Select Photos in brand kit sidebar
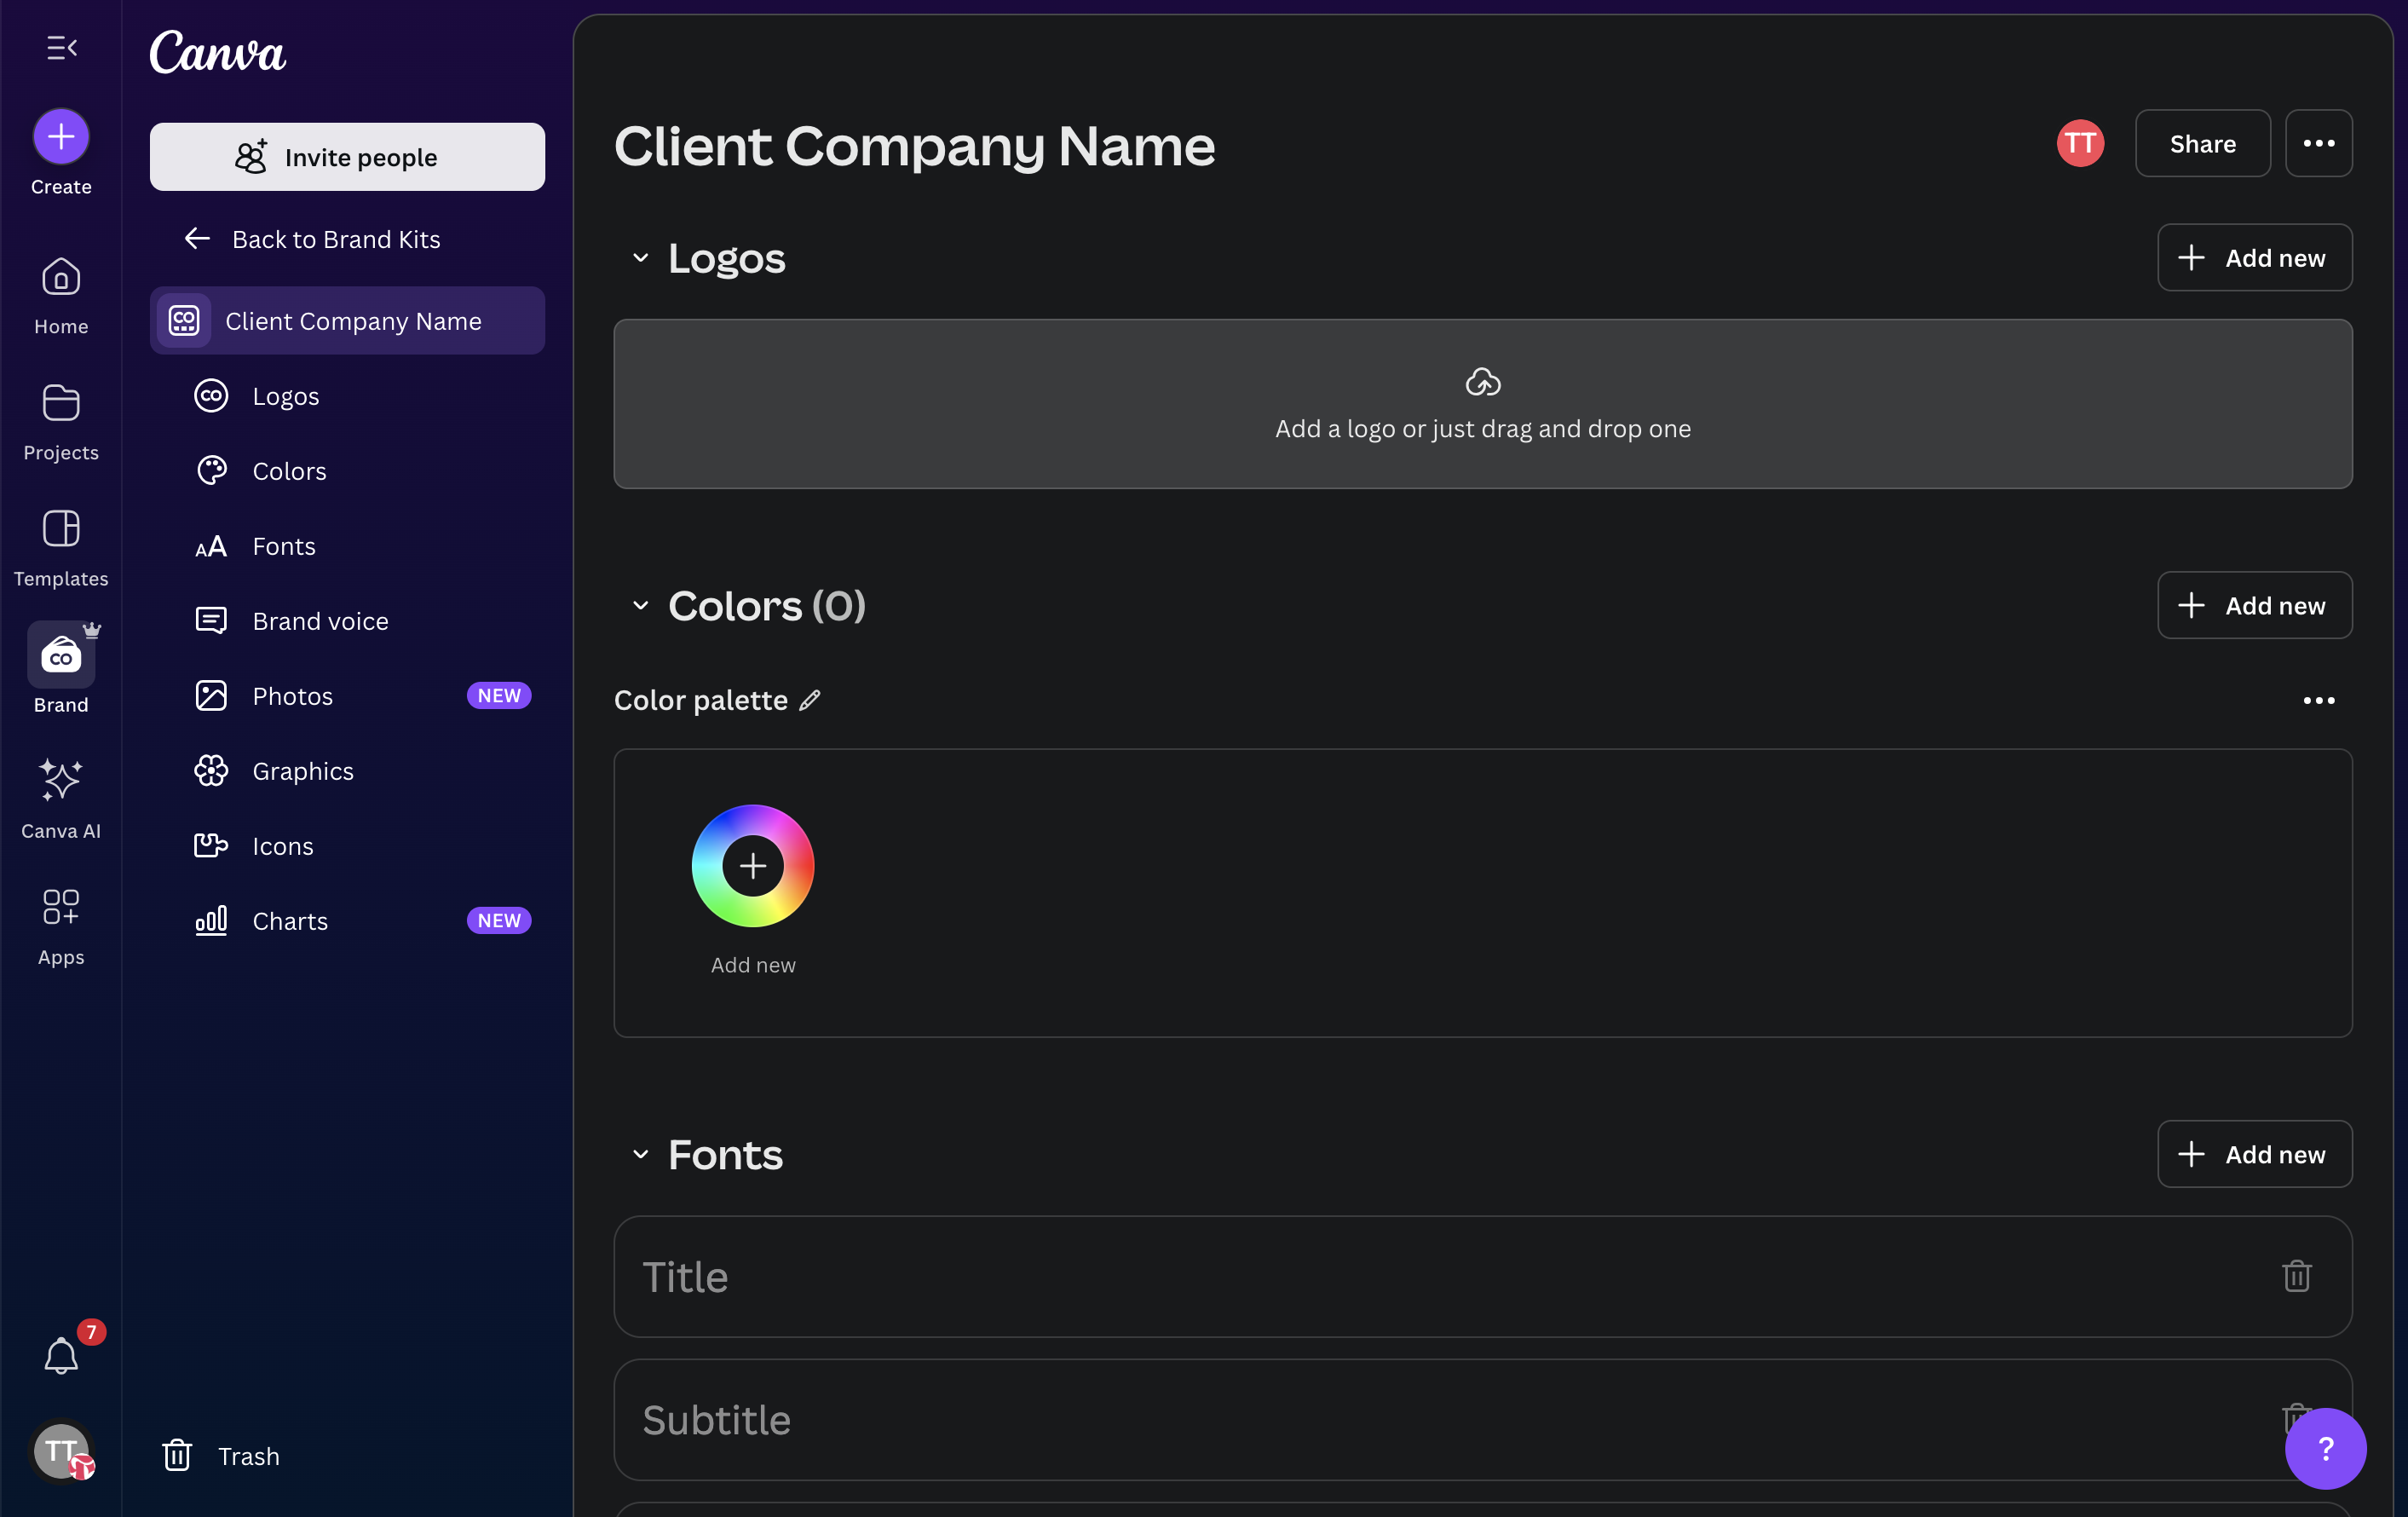Image resolution: width=2408 pixels, height=1517 pixels. coord(347,696)
